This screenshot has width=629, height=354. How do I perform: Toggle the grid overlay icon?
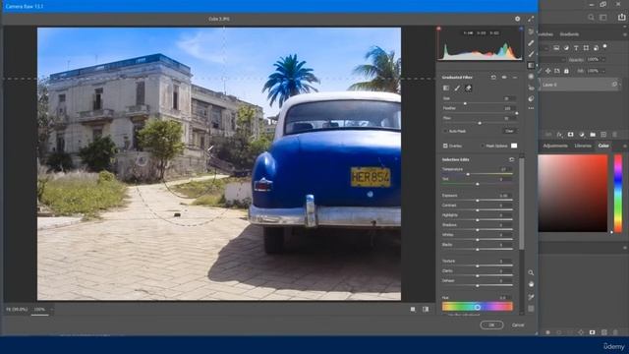click(x=531, y=309)
